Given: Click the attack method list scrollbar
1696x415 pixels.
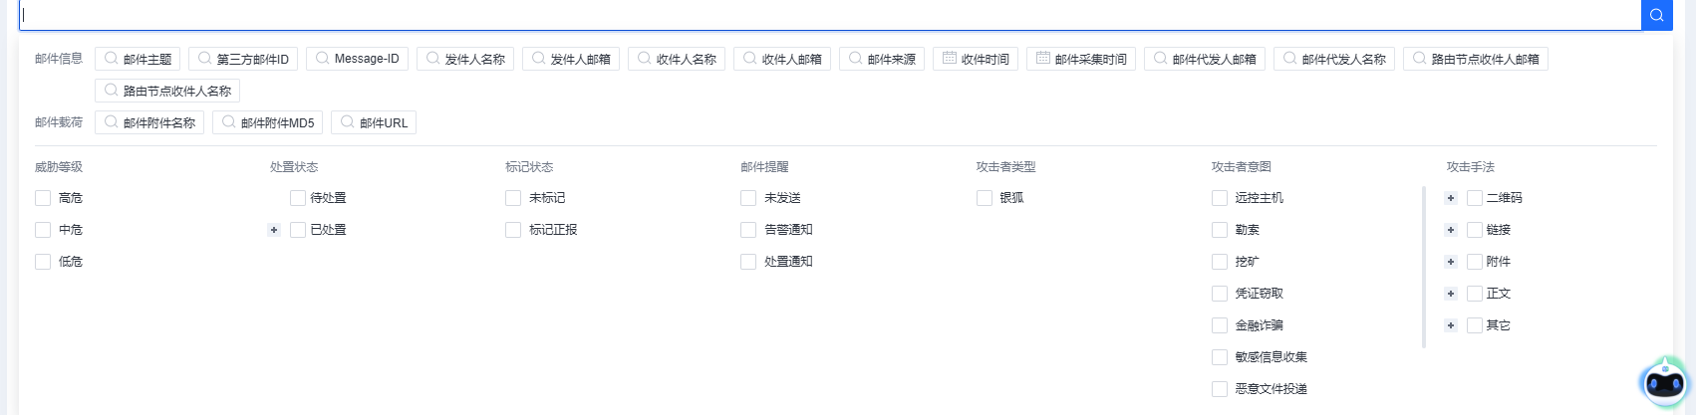Looking at the screenshot, I should click(1424, 267).
